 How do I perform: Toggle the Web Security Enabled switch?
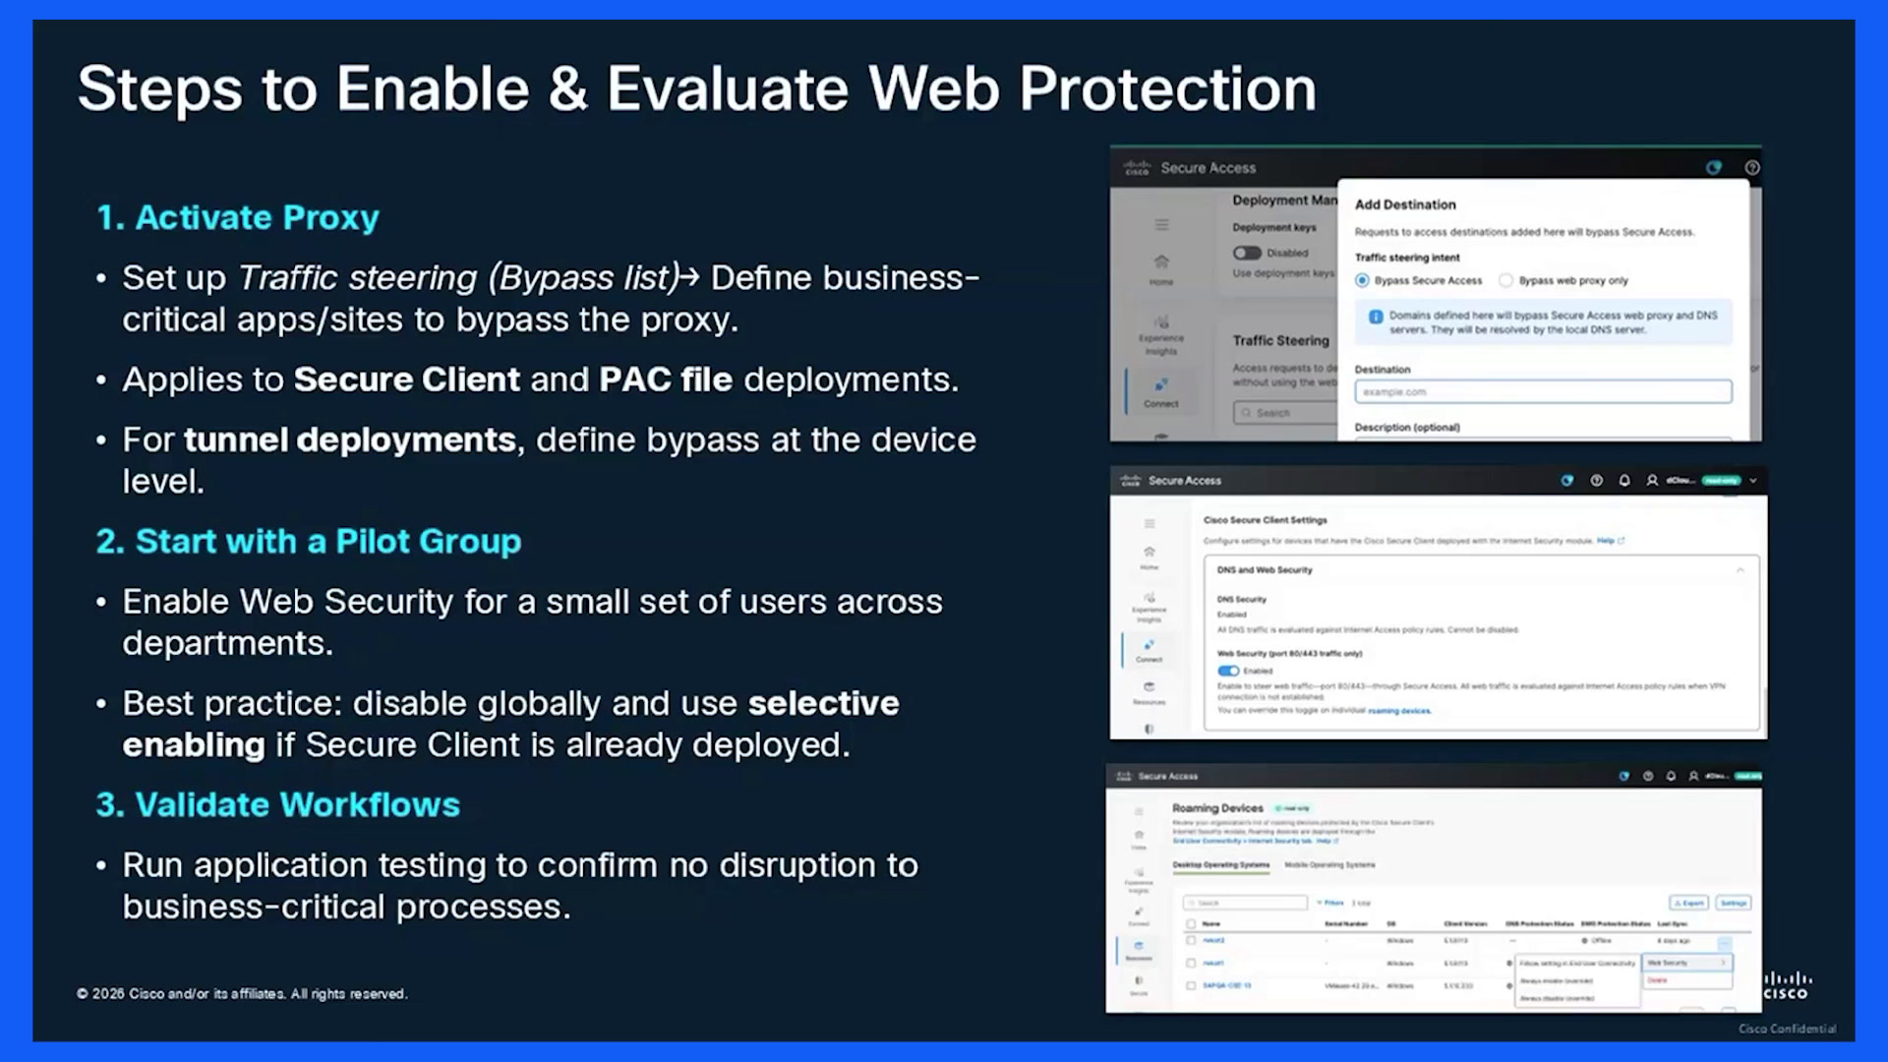tap(1228, 671)
